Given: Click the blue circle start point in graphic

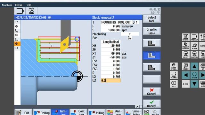Looking at the screenshot, I should click(x=77, y=39).
